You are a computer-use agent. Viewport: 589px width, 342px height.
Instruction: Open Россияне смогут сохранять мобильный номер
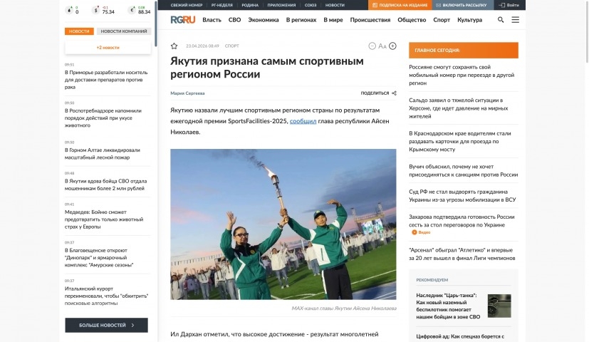462,75
